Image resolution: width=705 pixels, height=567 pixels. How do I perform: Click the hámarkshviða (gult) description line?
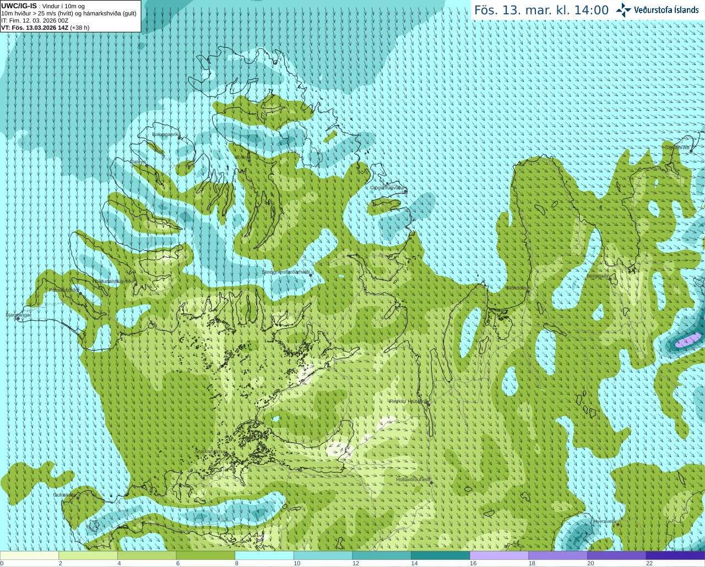click(x=69, y=13)
